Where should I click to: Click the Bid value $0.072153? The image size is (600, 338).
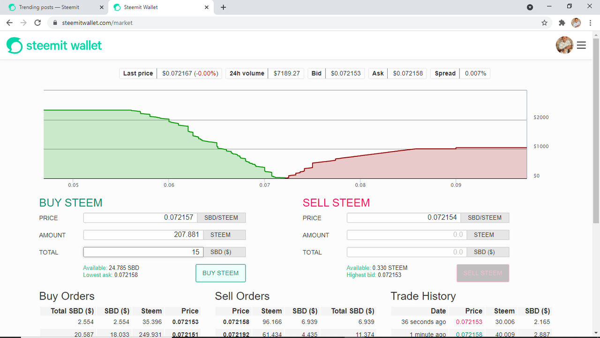point(346,73)
